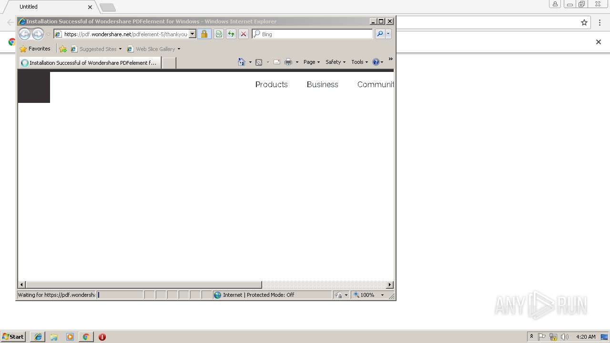Show hidden system tray icons arrow

[x=532, y=336]
